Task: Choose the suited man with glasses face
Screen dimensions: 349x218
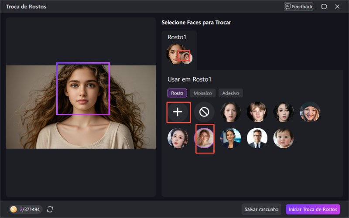Action: (x=257, y=138)
